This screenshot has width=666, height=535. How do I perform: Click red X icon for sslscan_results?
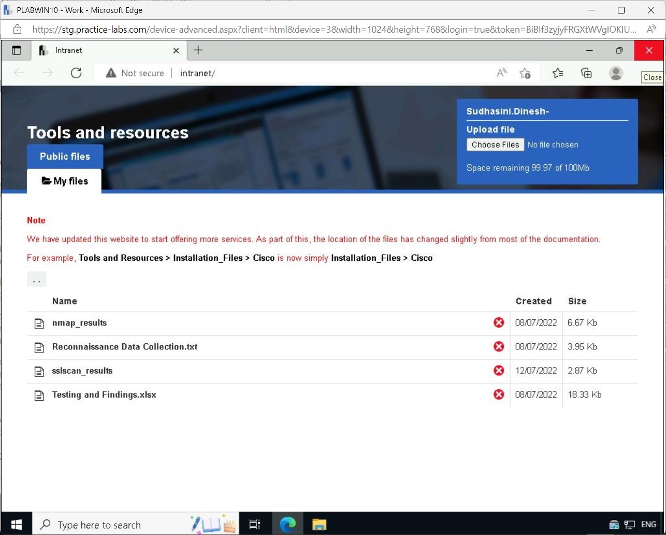498,371
